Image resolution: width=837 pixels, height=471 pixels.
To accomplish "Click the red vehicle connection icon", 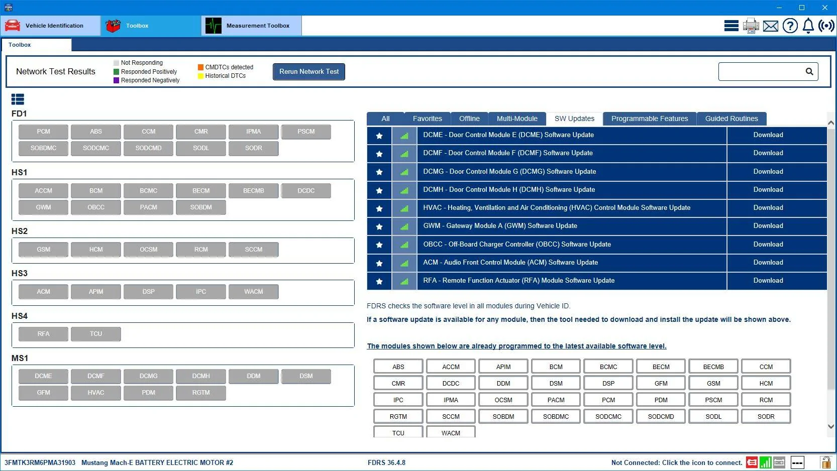I will pyautogui.click(x=752, y=462).
